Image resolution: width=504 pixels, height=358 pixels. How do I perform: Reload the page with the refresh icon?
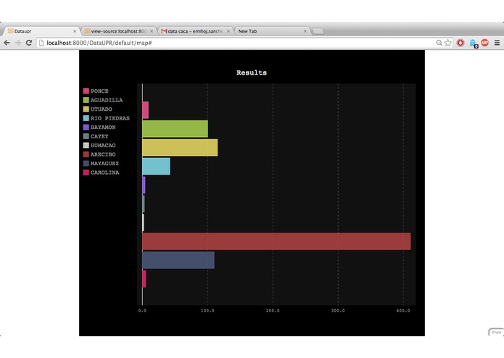[x=29, y=43]
